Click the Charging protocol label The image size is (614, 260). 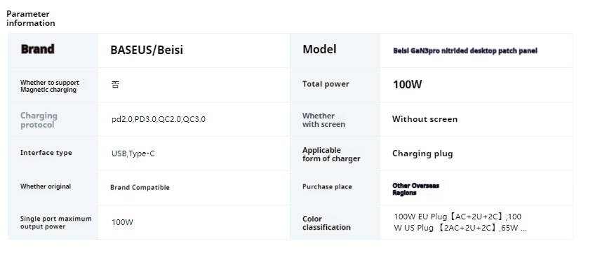(x=39, y=120)
